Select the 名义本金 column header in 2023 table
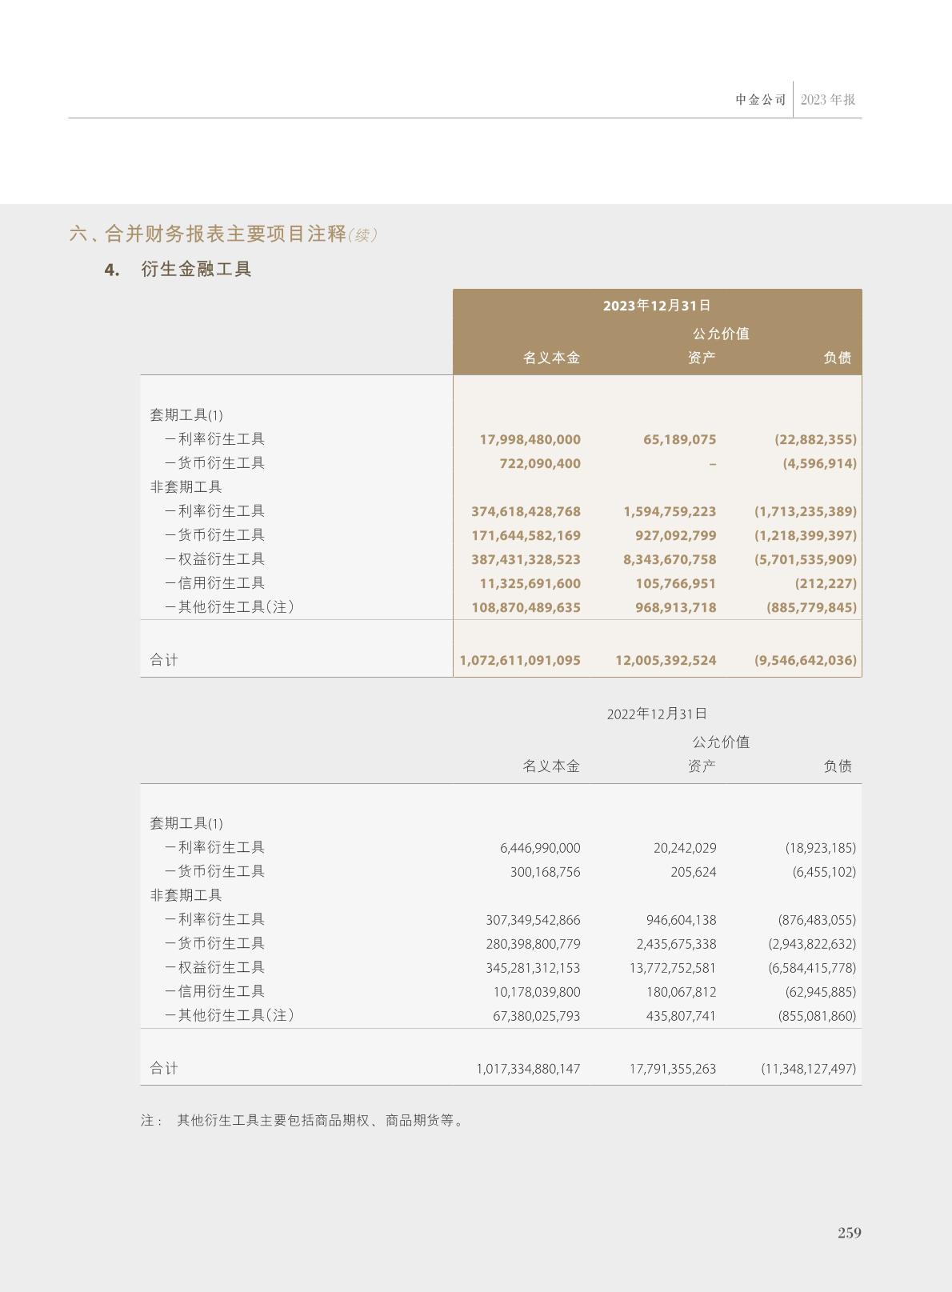This screenshot has height=1292, width=952. pos(551,358)
